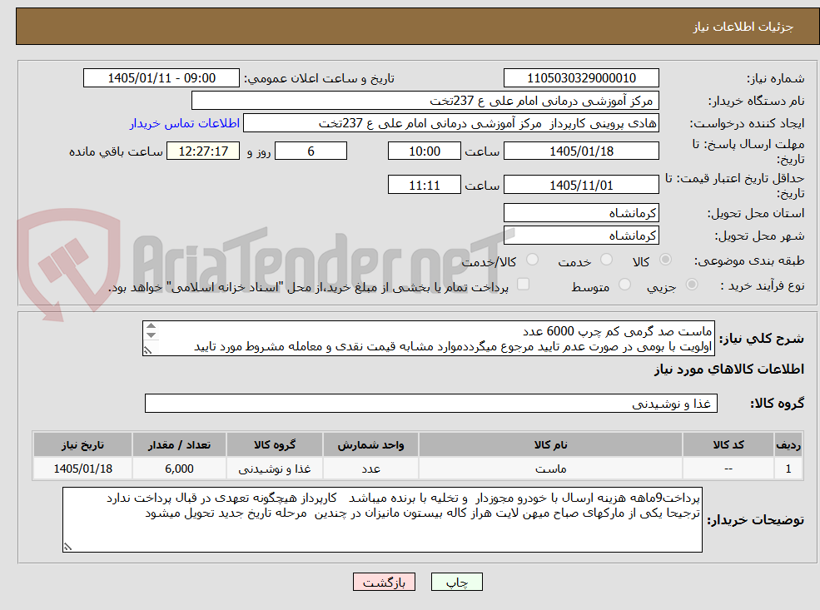Click the نام کالا column header
This screenshot has height=610, width=820.
(550, 445)
